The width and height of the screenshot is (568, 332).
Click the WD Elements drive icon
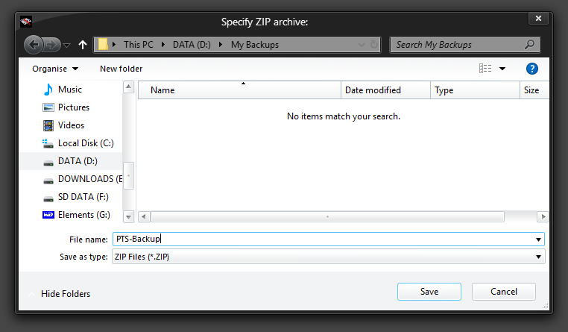(x=48, y=215)
